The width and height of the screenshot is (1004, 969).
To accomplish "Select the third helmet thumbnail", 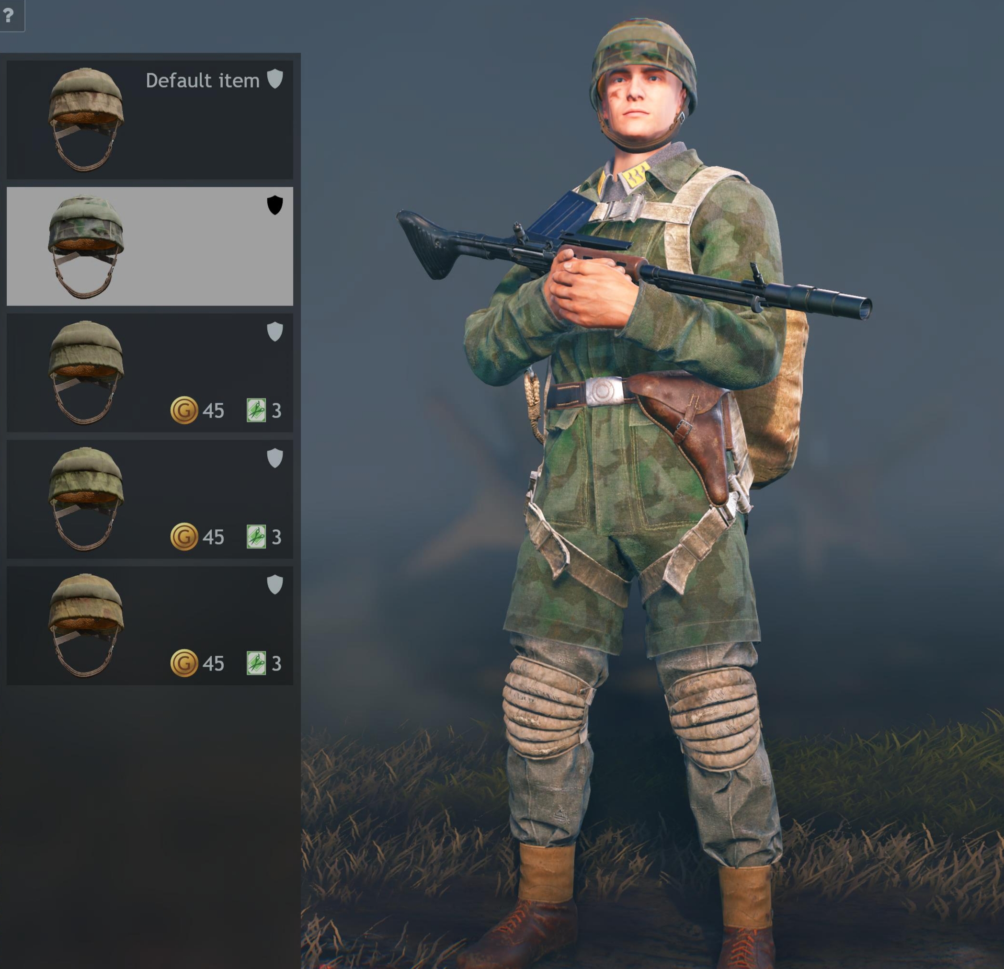I will [86, 372].
